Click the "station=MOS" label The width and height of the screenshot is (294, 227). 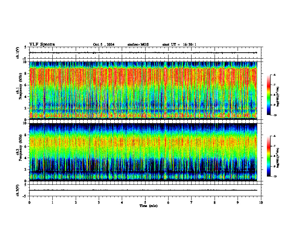coord(138,45)
